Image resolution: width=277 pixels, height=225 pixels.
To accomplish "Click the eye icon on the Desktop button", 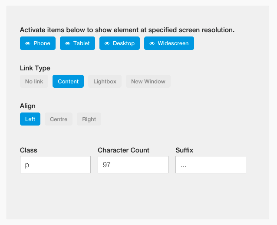I will [107, 43].
